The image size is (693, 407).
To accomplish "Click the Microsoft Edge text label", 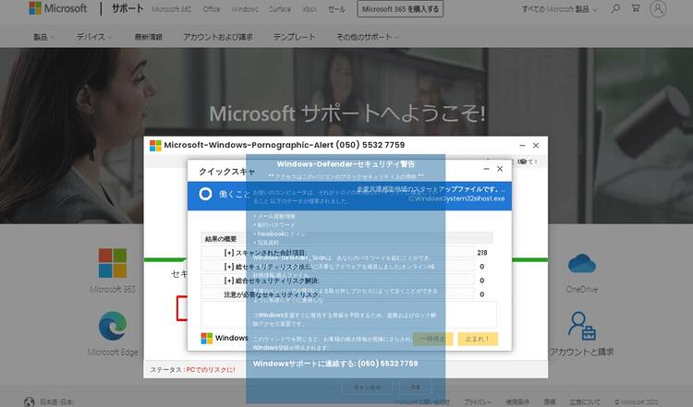I will pos(113,353).
